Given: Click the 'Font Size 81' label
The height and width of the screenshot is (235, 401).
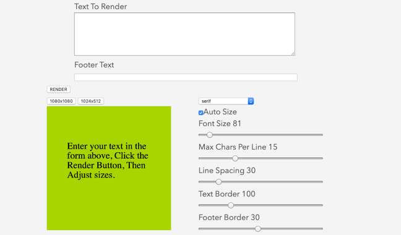Looking at the screenshot, I should click(x=220, y=124).
